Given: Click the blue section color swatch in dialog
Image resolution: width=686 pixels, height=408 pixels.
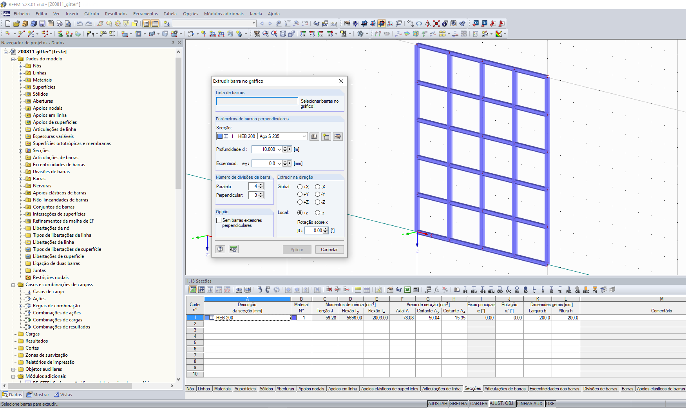Looking at the screenshot, I should tap(220, 136).
